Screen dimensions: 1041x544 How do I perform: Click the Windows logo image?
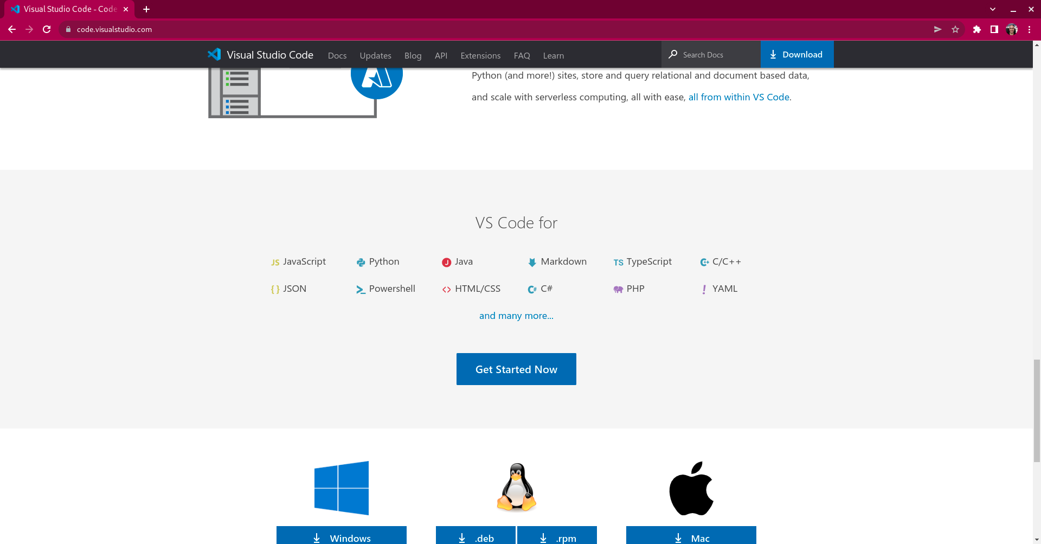pos(342,488)
